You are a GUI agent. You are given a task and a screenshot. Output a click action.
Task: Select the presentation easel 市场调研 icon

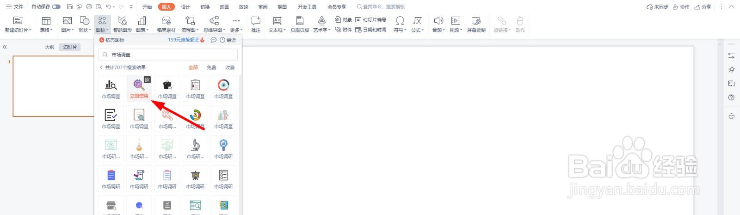click(x=196, y=178)
